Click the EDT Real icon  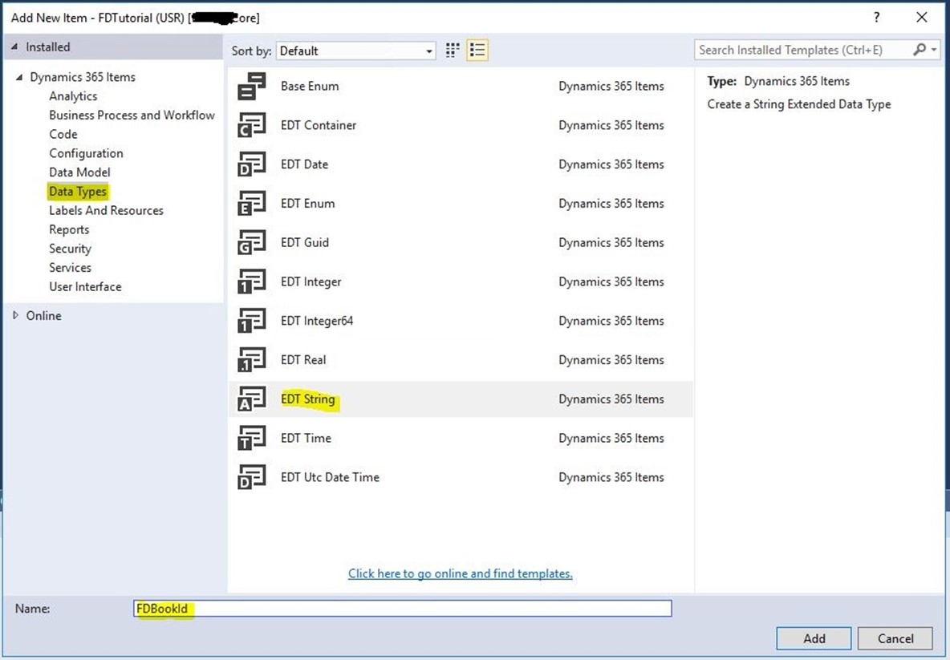(x=251, y=359)
